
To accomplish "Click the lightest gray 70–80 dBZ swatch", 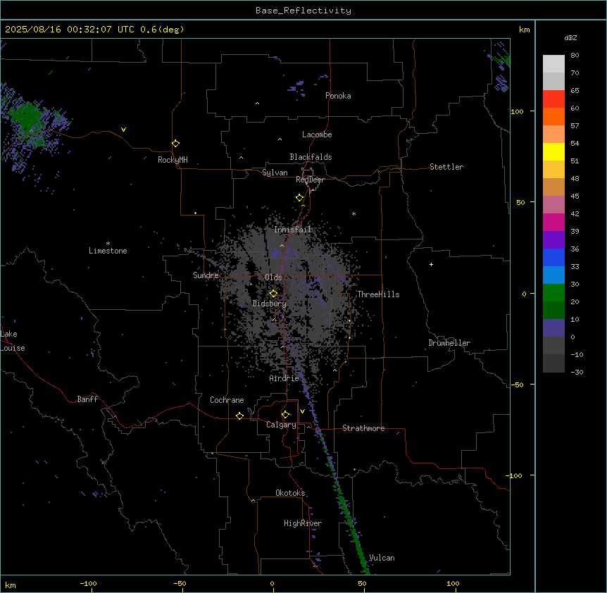I will pyautogui.click(x=553, y=64).
